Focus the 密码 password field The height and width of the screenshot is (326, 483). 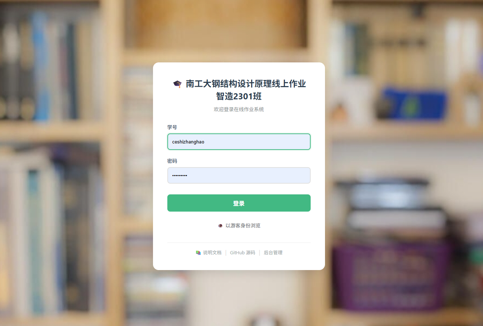239,175
